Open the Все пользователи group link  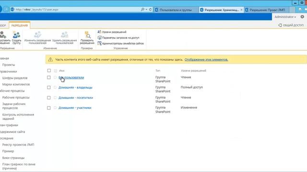[71, 77]
